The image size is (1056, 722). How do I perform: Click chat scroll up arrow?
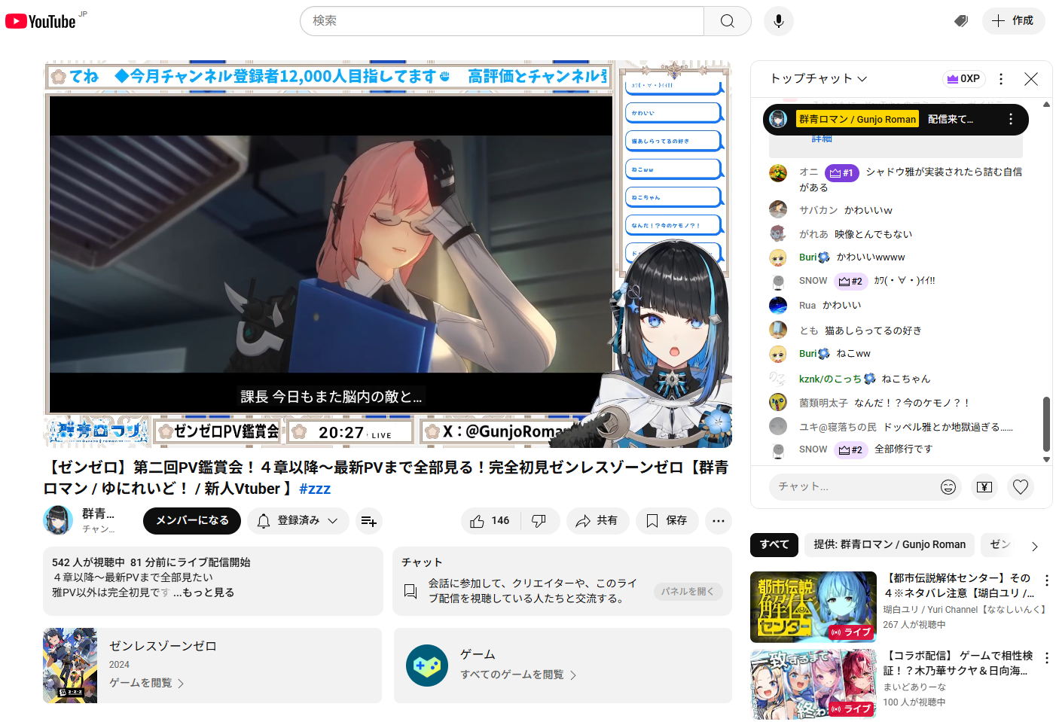pyautogui.click(x=1046, y=104)
